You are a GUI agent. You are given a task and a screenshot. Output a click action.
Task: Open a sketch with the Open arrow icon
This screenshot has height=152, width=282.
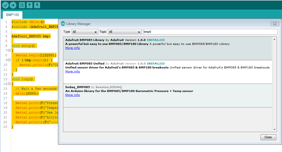(x=29, y=5)
